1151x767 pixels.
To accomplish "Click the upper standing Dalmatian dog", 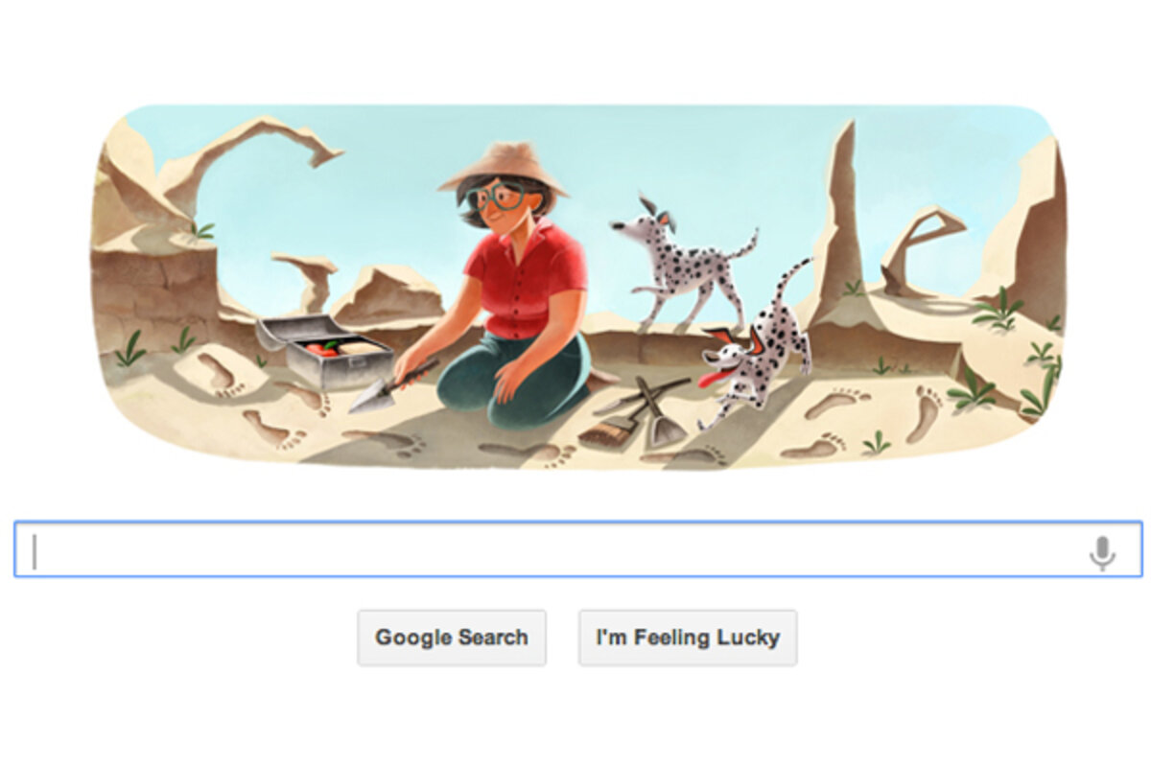I will (683, 263).
